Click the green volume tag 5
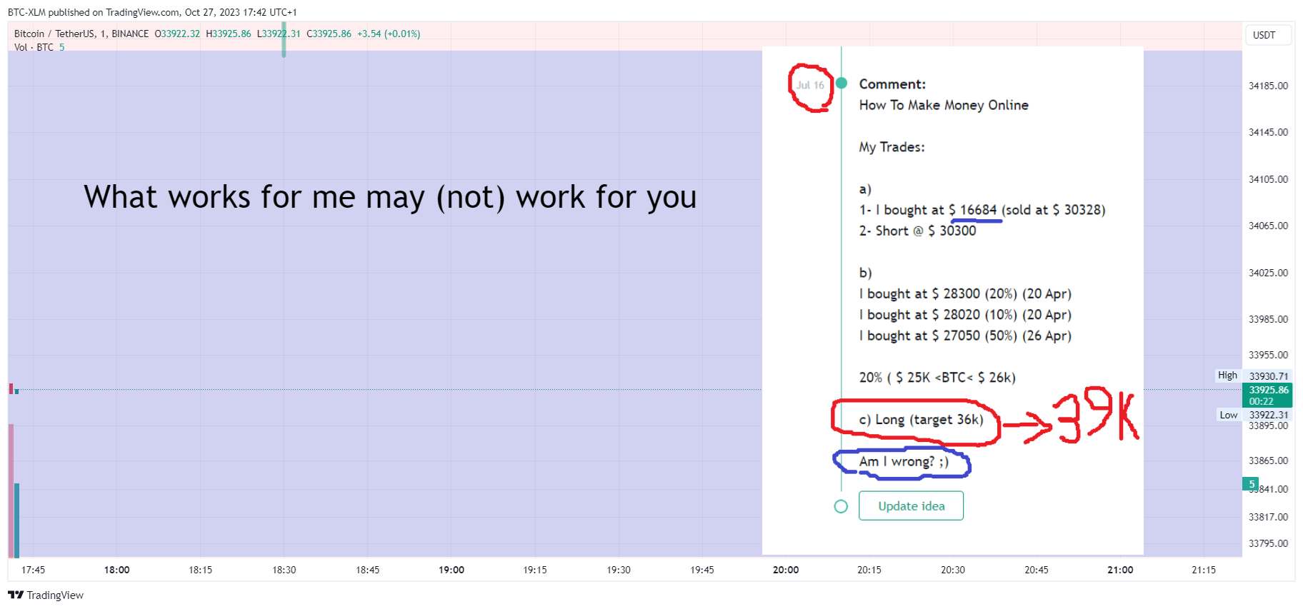1303x609 pixels. click(x=1251, y=484)
